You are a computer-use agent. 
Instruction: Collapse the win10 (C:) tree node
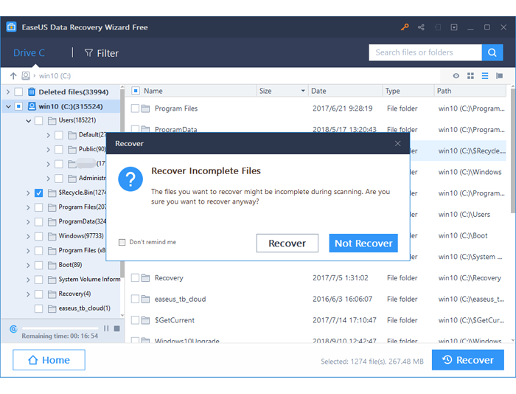tap(8, 106)
